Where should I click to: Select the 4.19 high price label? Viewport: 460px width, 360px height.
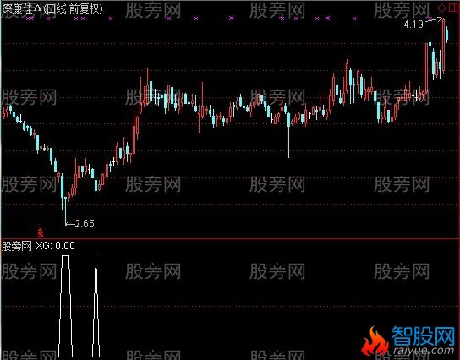413,25
